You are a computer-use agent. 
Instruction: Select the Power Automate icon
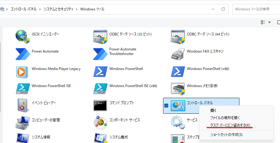coord(23,54)
